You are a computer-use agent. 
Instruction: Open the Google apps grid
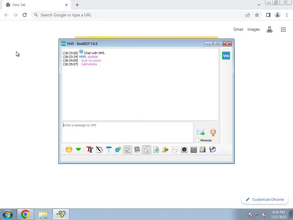coord(283,30)
